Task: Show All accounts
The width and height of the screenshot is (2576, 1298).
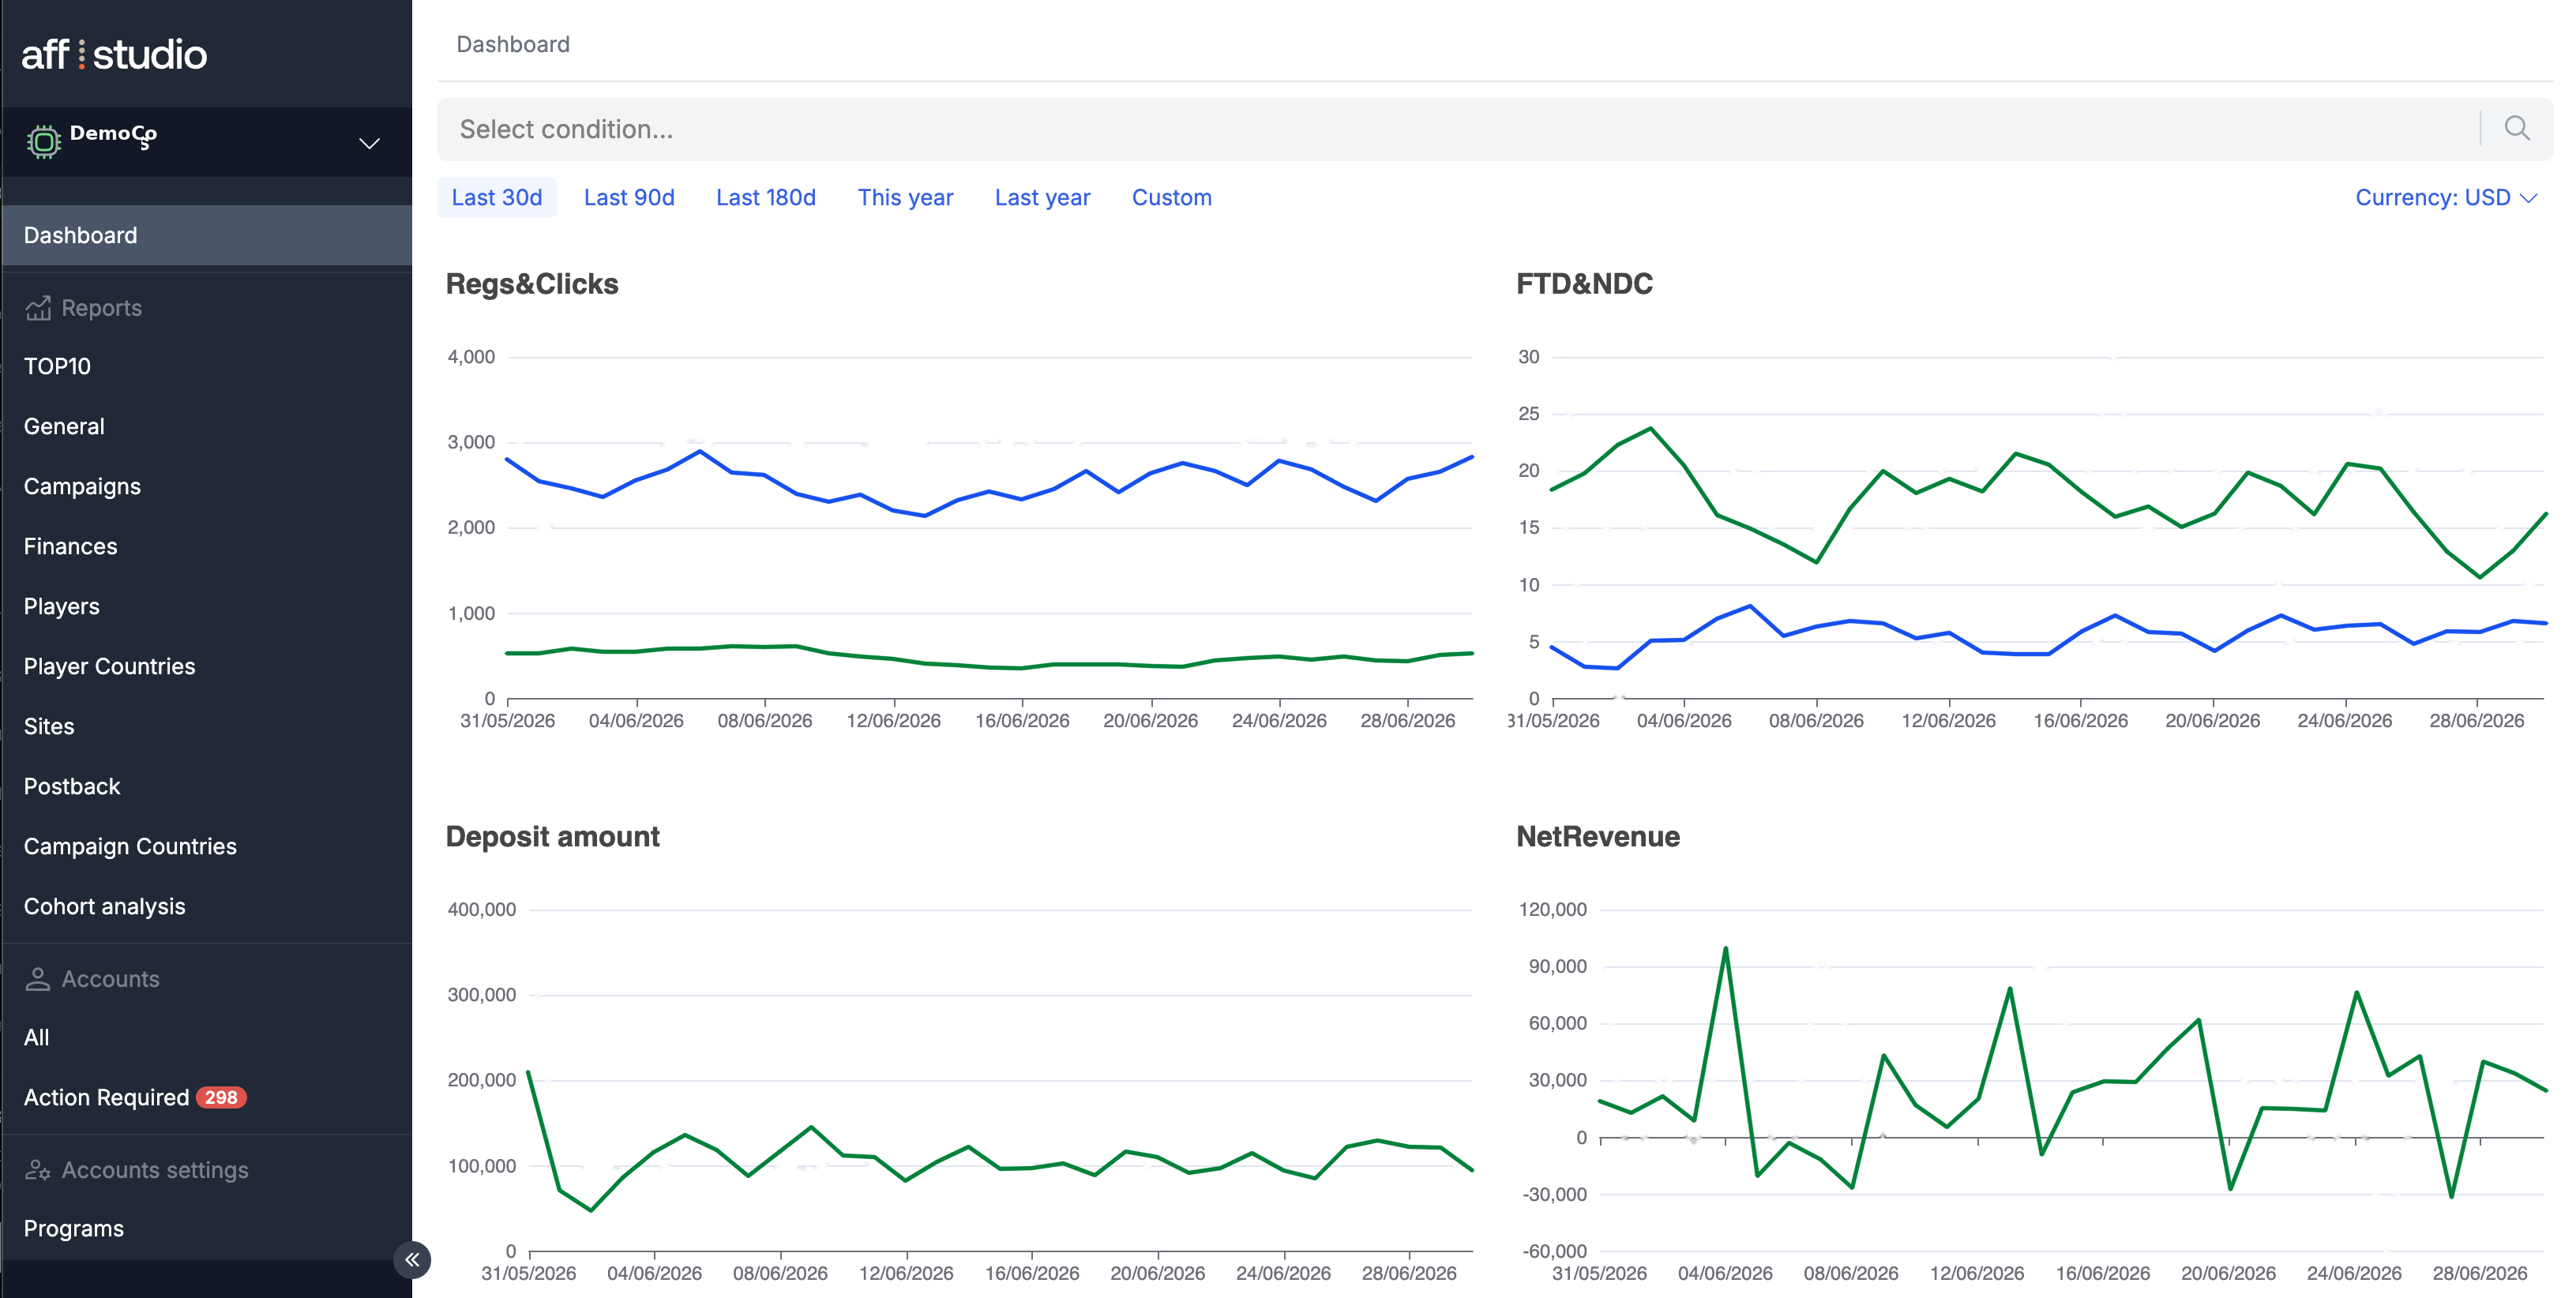Action: pyautogui.click(x=36, y=1037)
